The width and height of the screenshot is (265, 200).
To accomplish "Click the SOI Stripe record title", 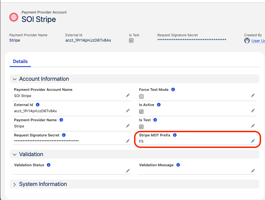I will coord(39,19).
